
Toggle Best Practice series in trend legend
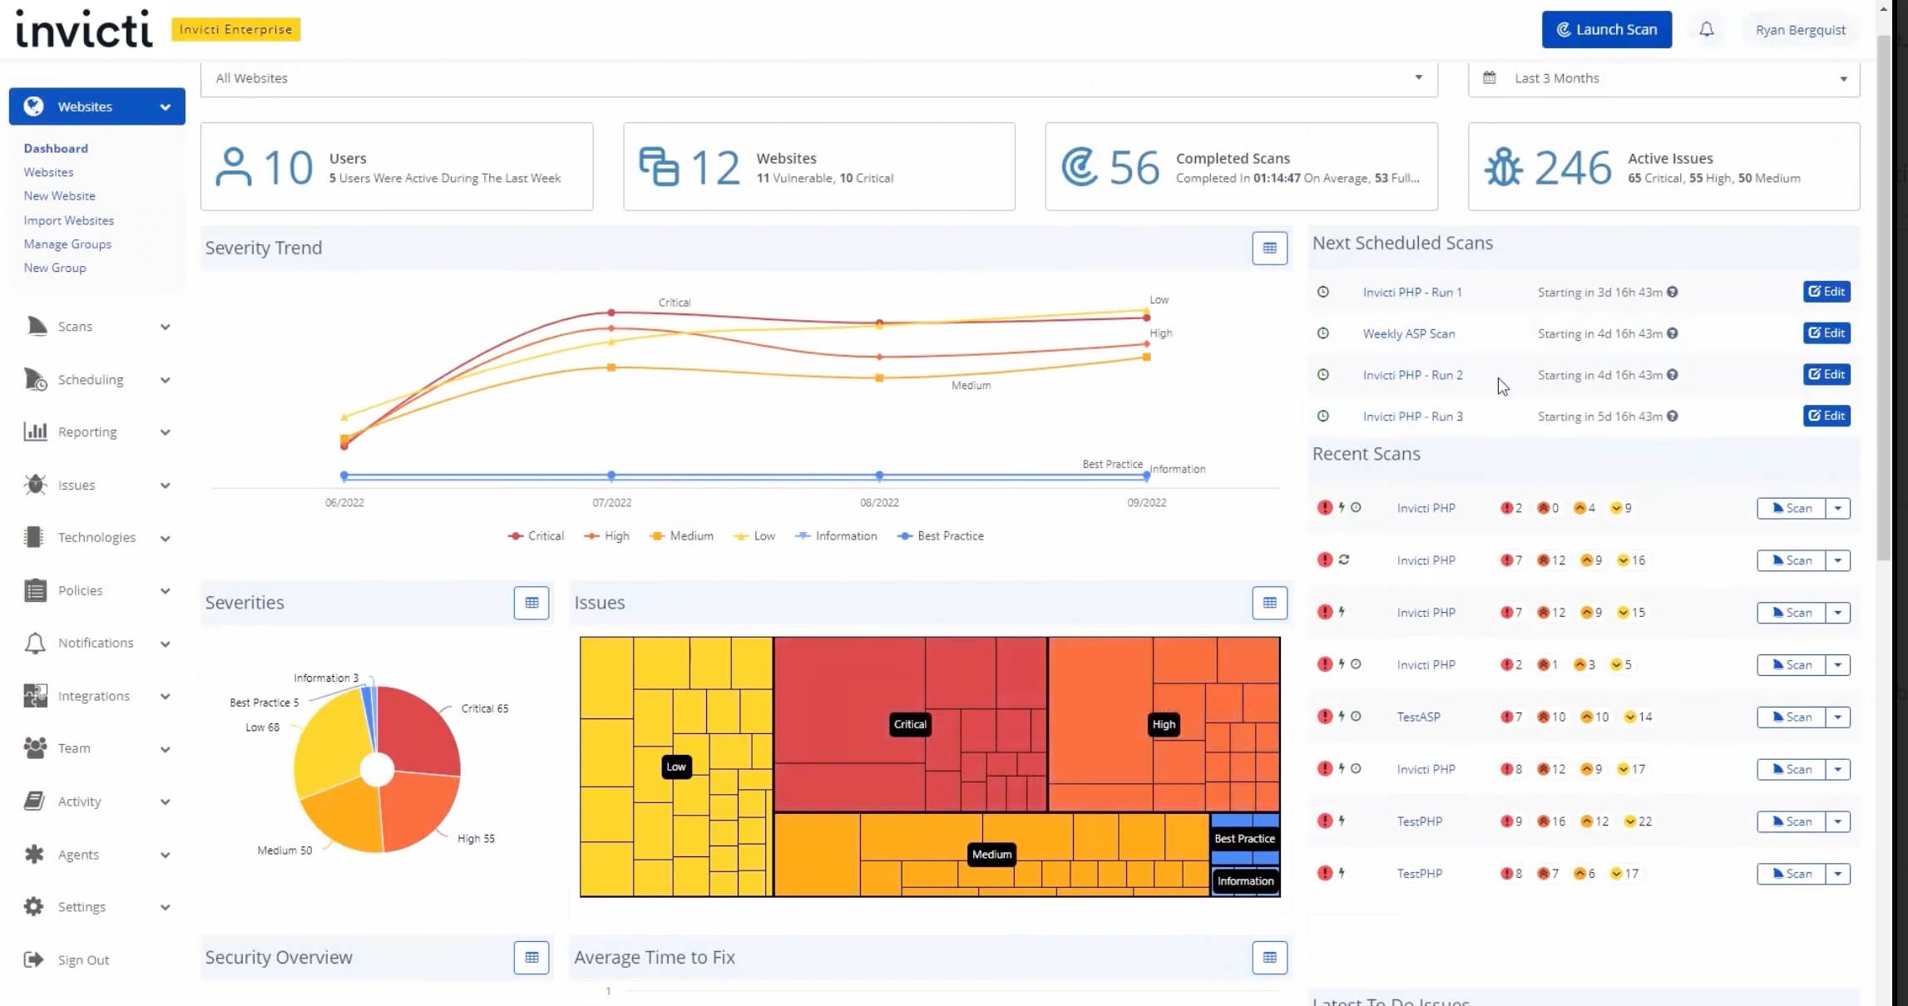(941, 536)
